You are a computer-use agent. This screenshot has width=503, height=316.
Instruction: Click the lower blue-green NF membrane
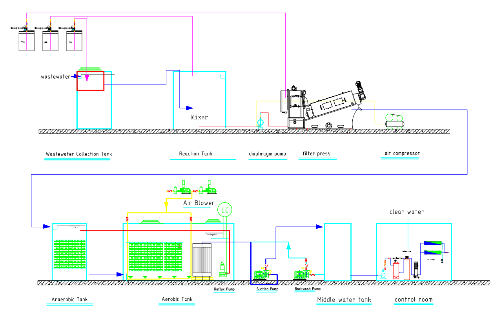pos(433,253)
